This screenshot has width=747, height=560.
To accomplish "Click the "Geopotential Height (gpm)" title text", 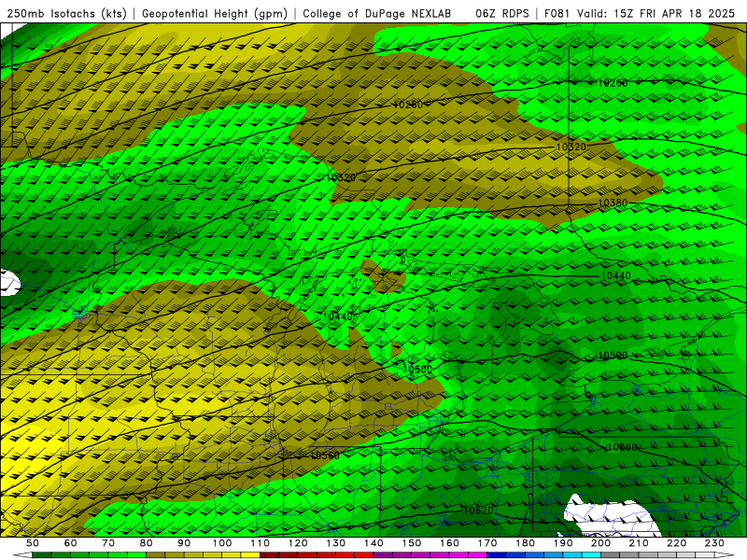I will pos(215,14).
